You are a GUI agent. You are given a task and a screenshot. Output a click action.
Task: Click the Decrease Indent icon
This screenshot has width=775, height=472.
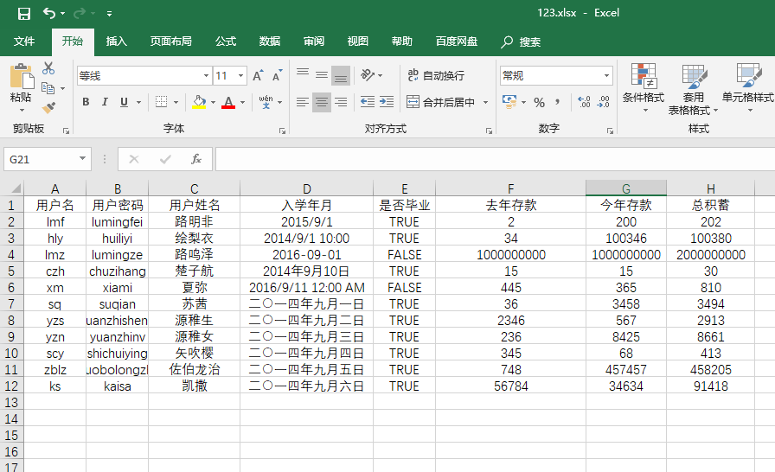[368, 102]
